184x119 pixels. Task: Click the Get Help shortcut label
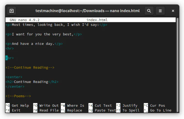tap(20, 106)
